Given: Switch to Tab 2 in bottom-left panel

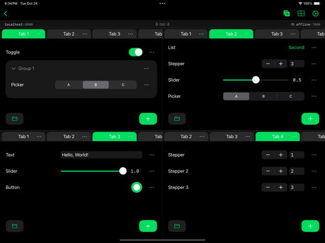Looking at the screenshot, I should [69, 137].
